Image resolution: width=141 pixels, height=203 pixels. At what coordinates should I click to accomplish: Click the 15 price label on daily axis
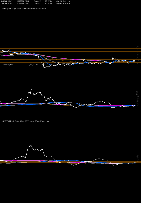coord(138,47)
